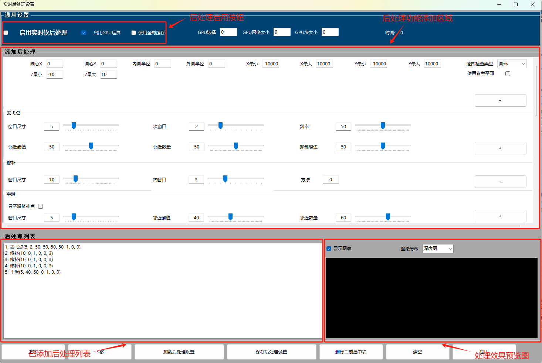542x363 pixels.
Task: Click the 去飞点 窗口尺寸 value box showing 5
Action: tap(52, 127)
